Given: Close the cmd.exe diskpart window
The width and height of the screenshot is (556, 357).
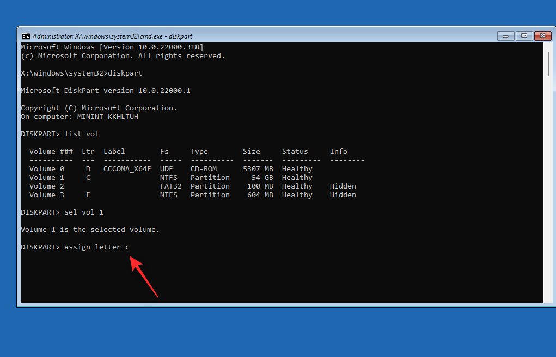Looking at the screenshot, I should (543, 36).
